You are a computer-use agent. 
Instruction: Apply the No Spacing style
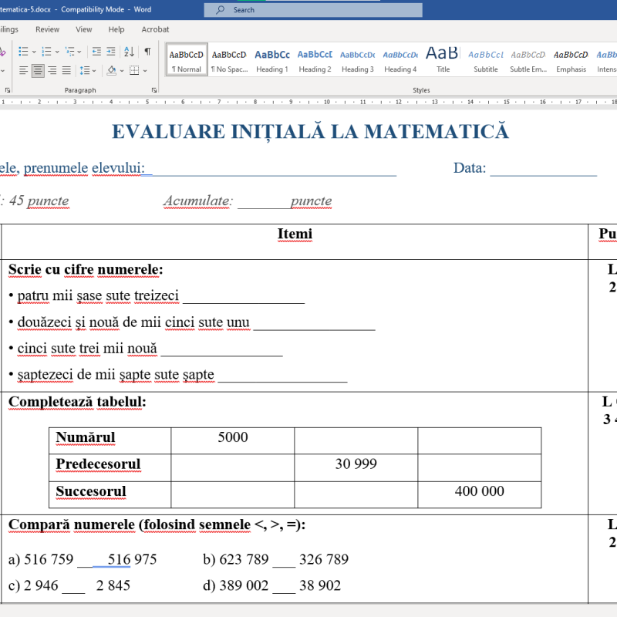(x=229, y=60)
